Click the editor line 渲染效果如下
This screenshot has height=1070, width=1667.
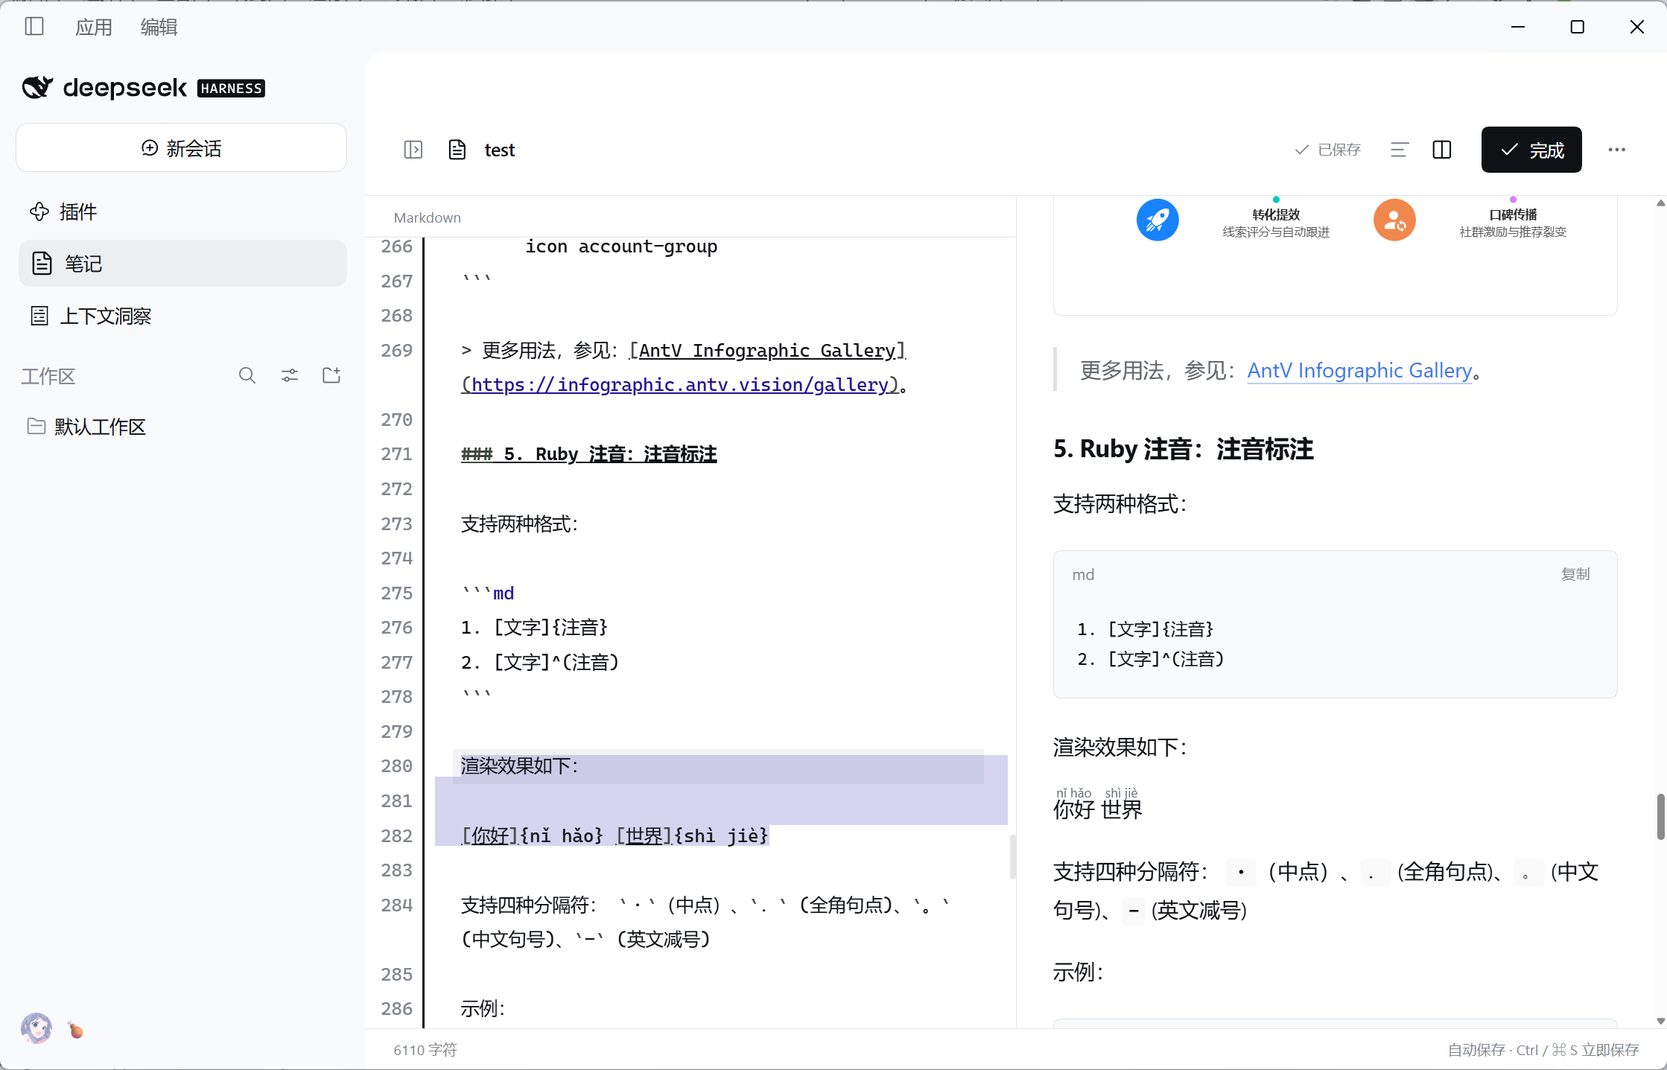tap(518, 766)
